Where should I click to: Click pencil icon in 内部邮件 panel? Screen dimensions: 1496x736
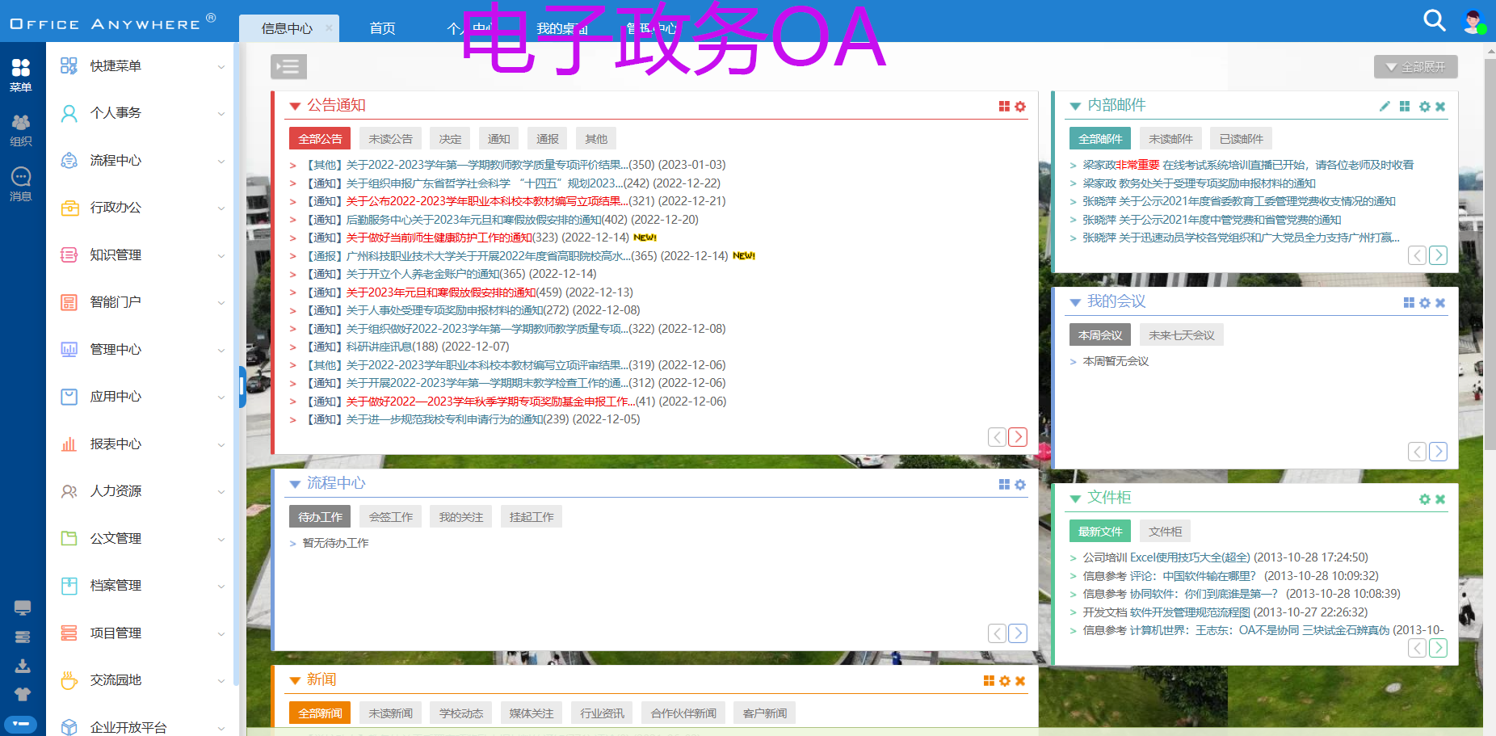point(1385,106)
